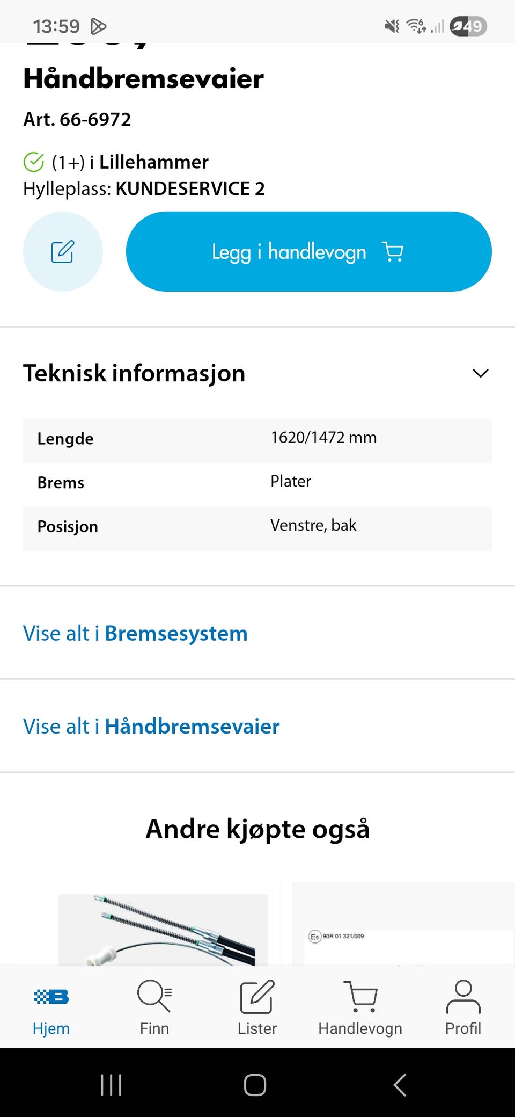Tap the round edit-note icon button

[63, 251]
